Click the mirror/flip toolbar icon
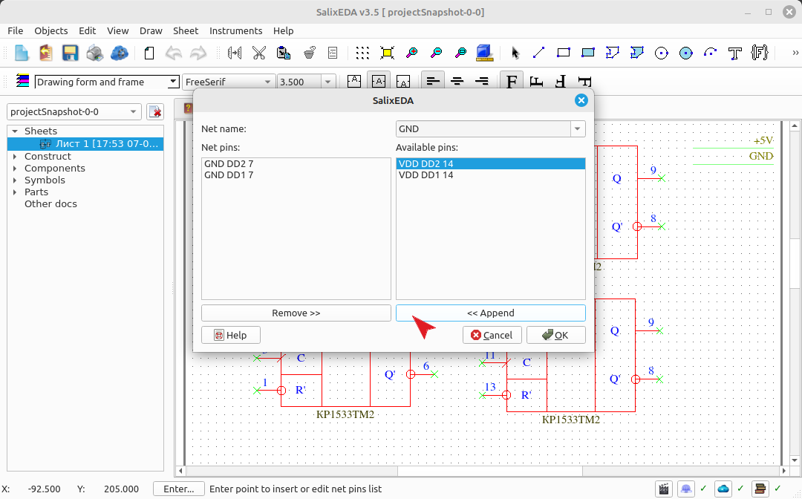The image size is (802, 499). coord(234,53)
